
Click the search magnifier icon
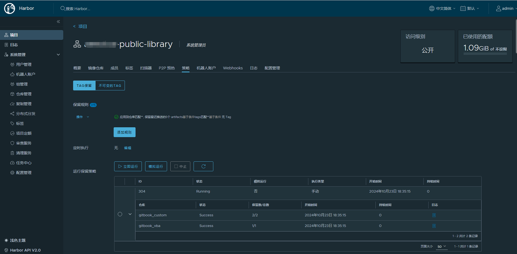click(63, 8)
